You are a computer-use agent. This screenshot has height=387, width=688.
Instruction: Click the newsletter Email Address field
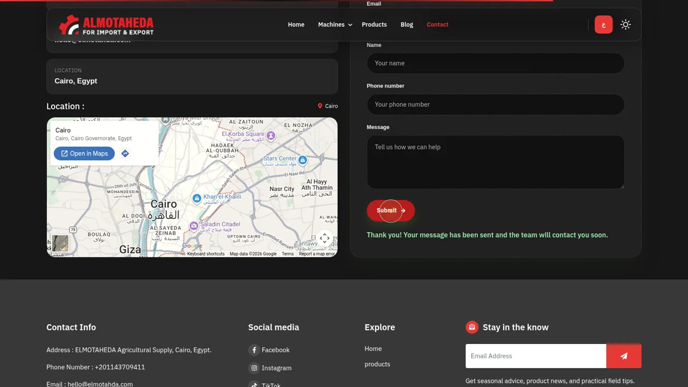(x=536, y=356)
